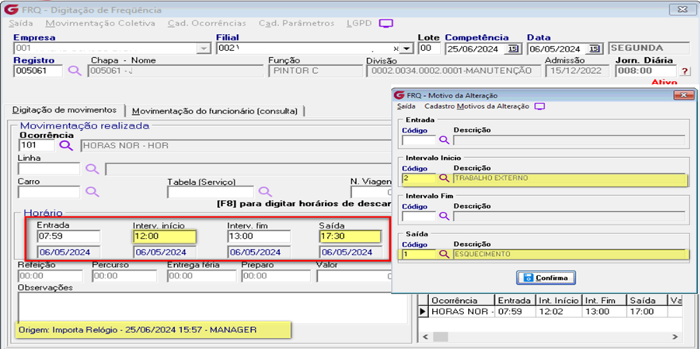700x349 pixels.
Task: Click the Ocorrência code field 101
Action: click(x=37, y=145)
